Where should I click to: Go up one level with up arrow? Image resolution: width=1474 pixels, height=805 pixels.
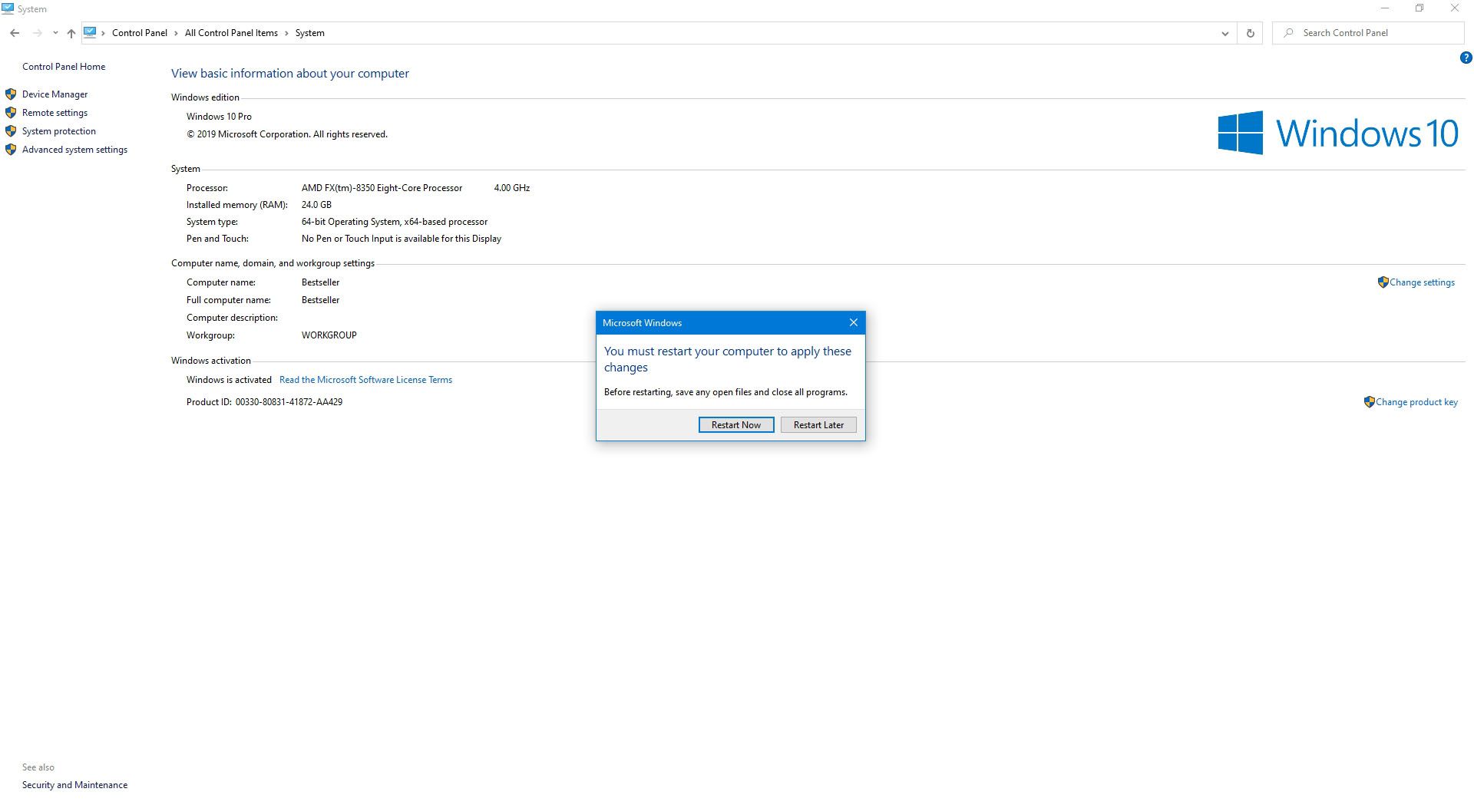pos(71,33)
